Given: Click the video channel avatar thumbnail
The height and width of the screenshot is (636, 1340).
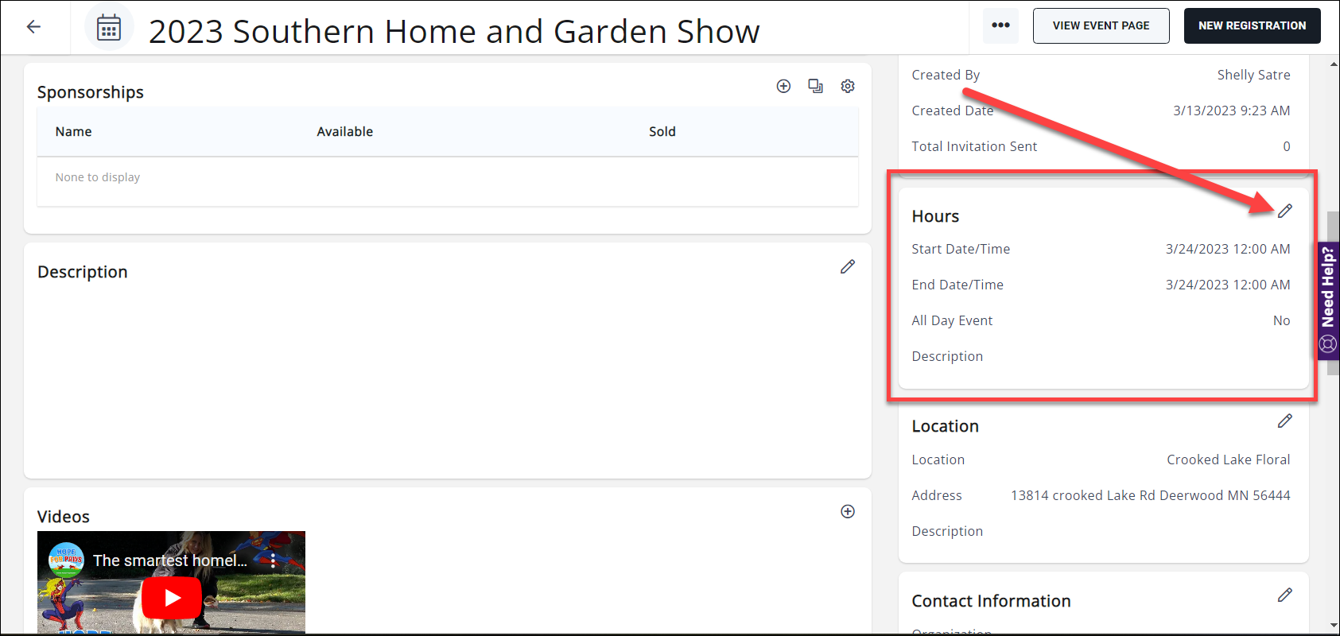Looking at the screenshot, I should tap(66, 560).
